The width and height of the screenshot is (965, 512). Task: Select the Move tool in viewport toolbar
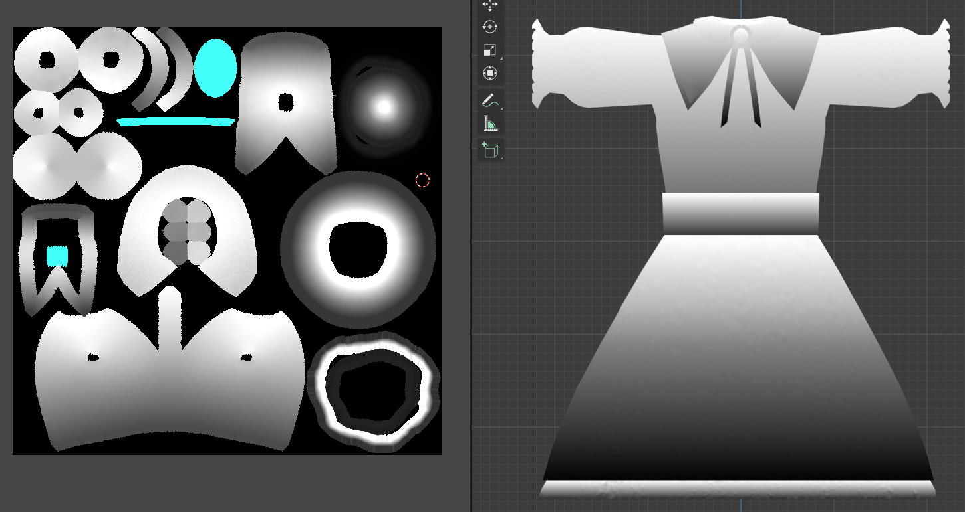coord(490,6)
